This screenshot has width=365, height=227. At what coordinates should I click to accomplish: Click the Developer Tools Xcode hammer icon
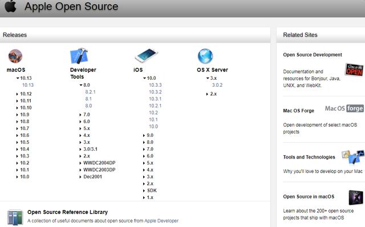pos(79,56)
